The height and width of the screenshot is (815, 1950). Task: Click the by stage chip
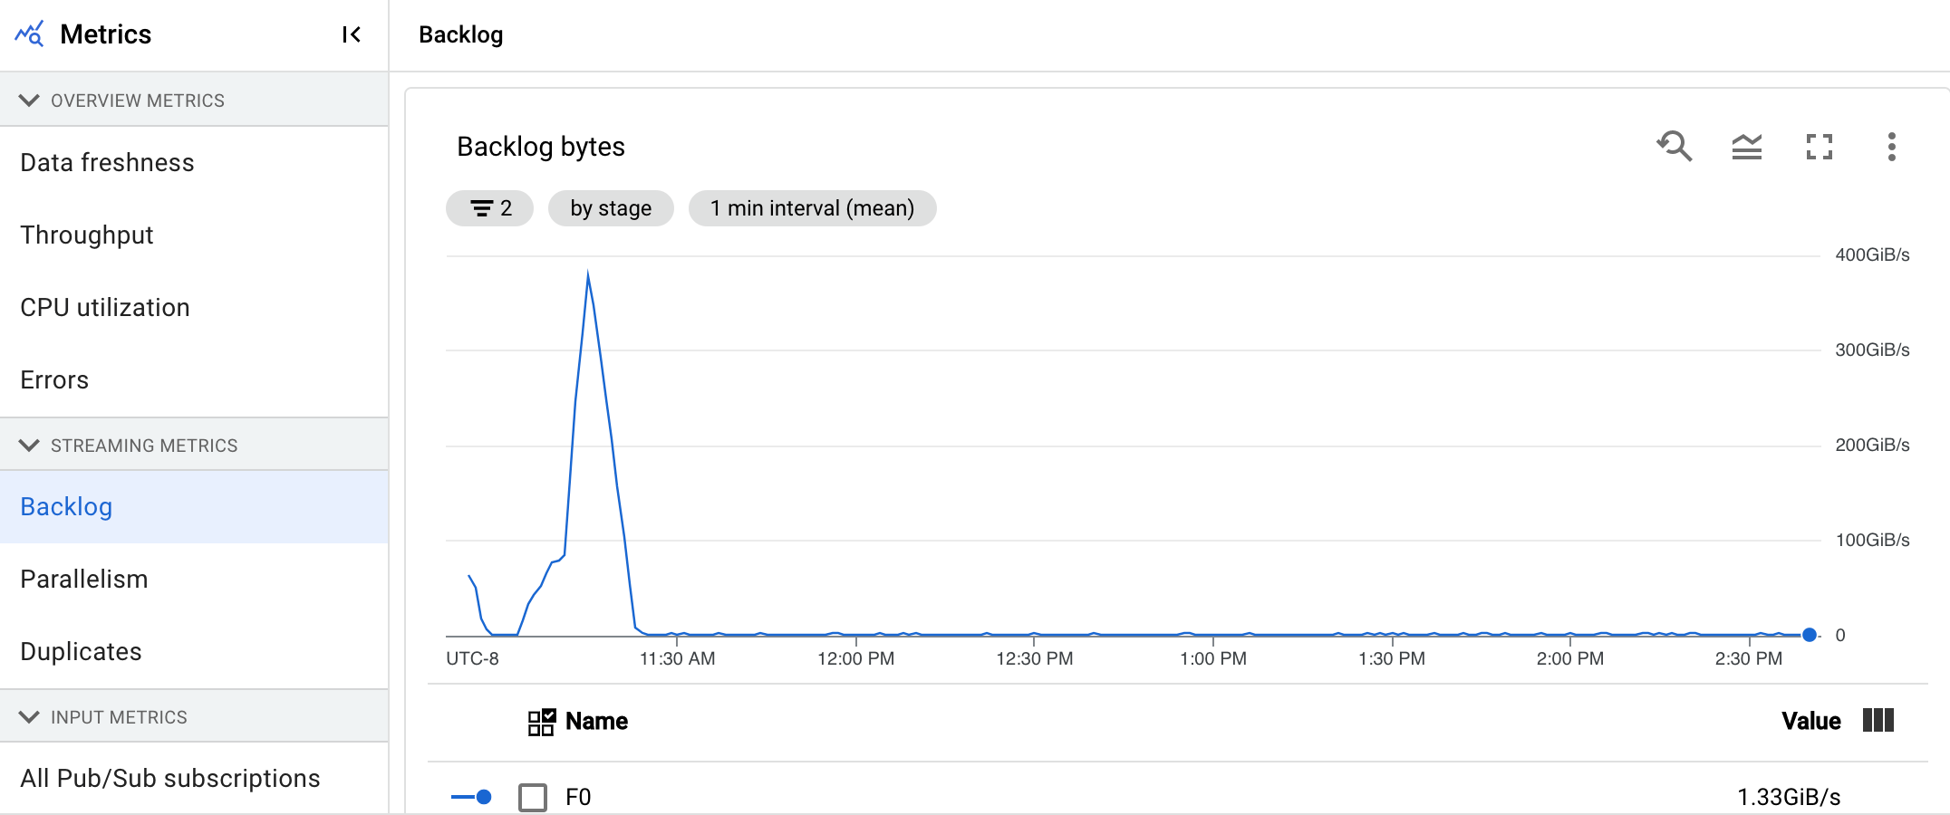610,207
